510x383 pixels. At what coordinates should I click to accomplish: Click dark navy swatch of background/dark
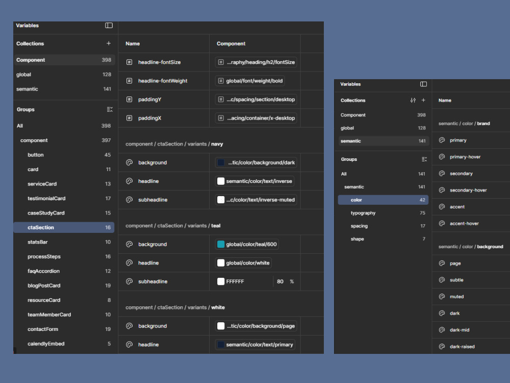click(221, 162)
